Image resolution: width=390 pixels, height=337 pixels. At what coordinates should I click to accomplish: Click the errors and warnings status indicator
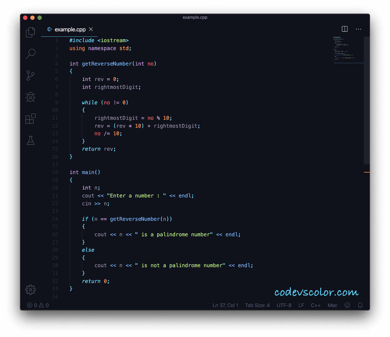pyautogui.click(x=38, y=305)
